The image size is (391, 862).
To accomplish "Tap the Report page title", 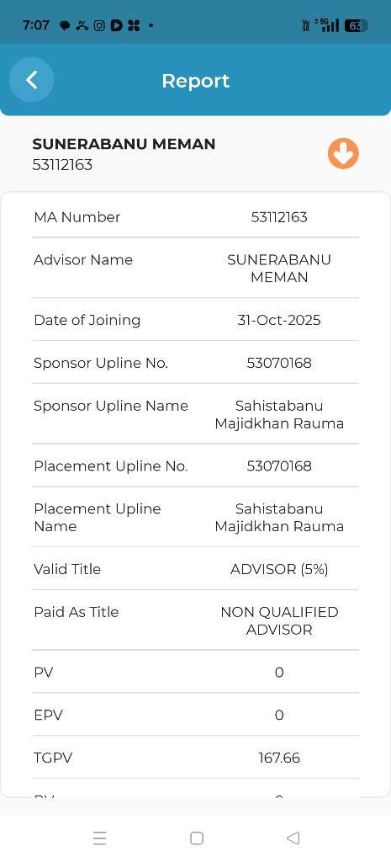I will coord(195,81).
